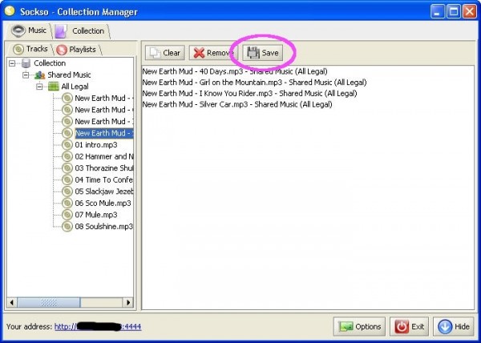
Task: Select 08 Soulshine.mp3 track
Action: 104,226
